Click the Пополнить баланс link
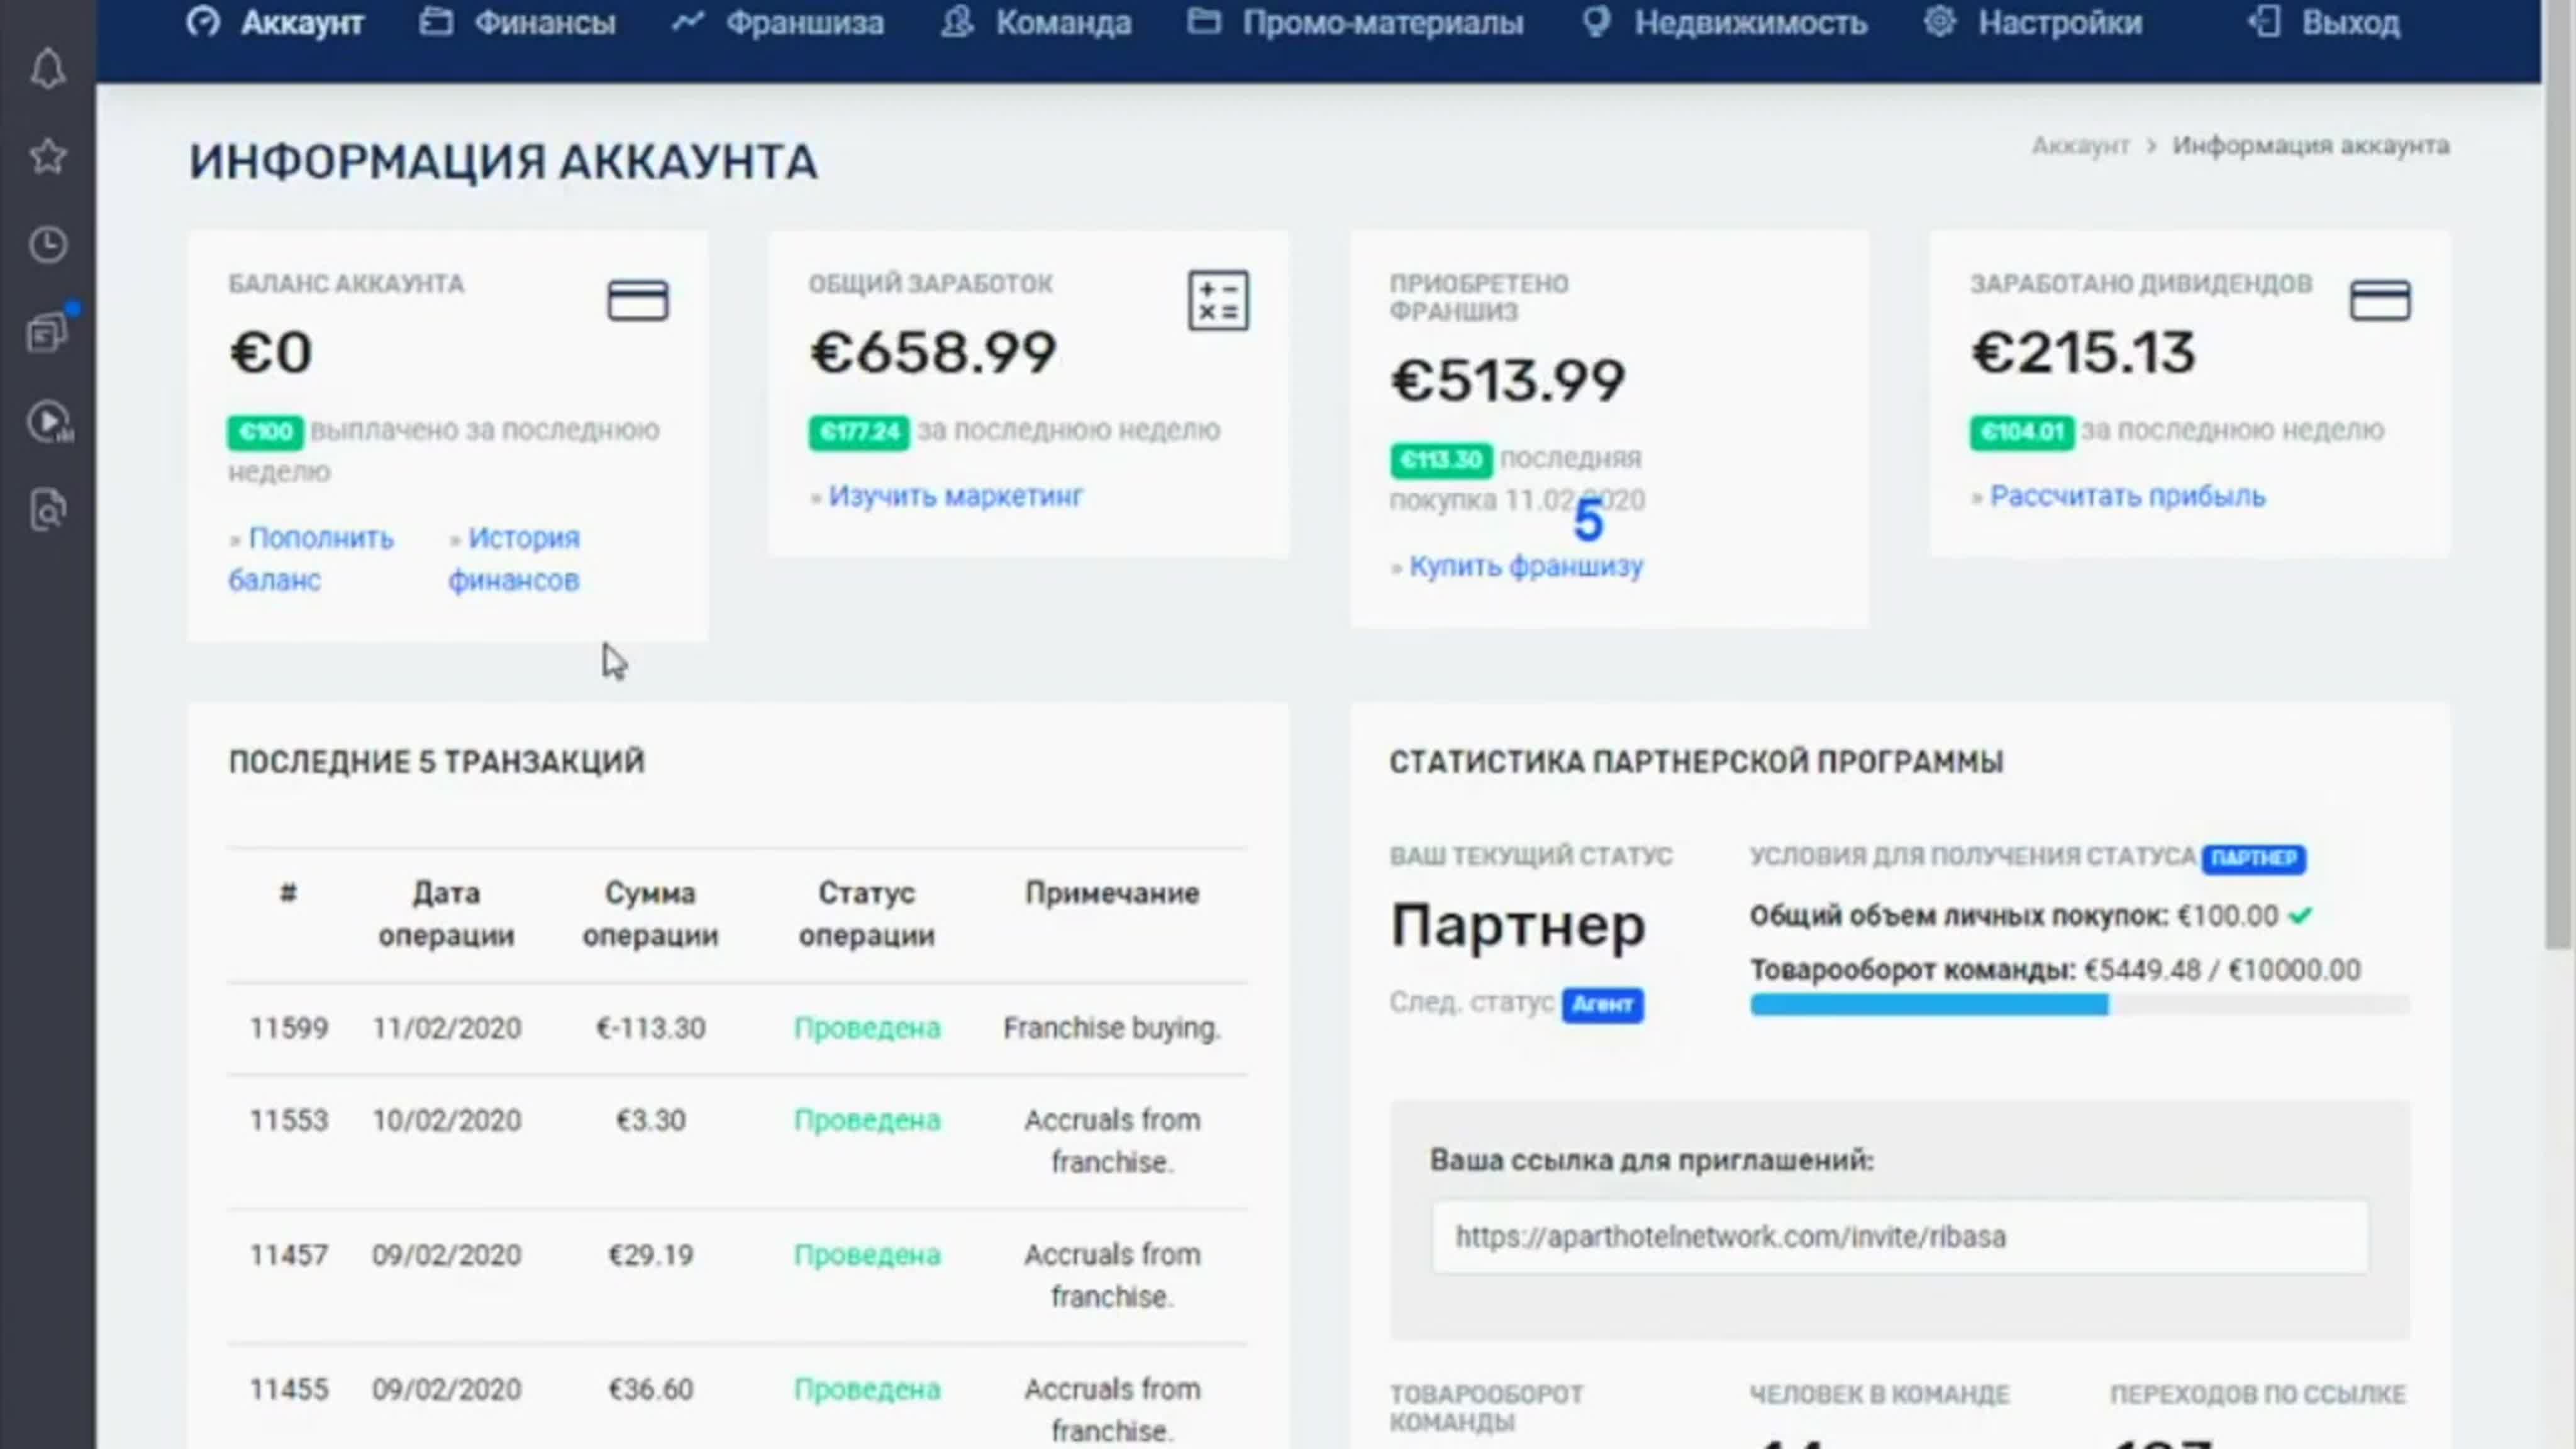 coord(311,558)
